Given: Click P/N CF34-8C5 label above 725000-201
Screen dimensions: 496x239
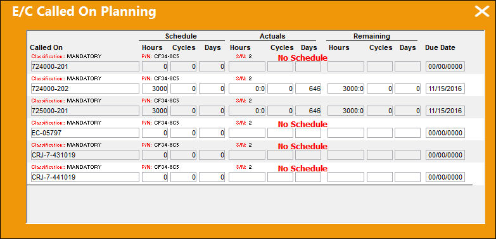Looking at the screenshot, I should 160,101.
